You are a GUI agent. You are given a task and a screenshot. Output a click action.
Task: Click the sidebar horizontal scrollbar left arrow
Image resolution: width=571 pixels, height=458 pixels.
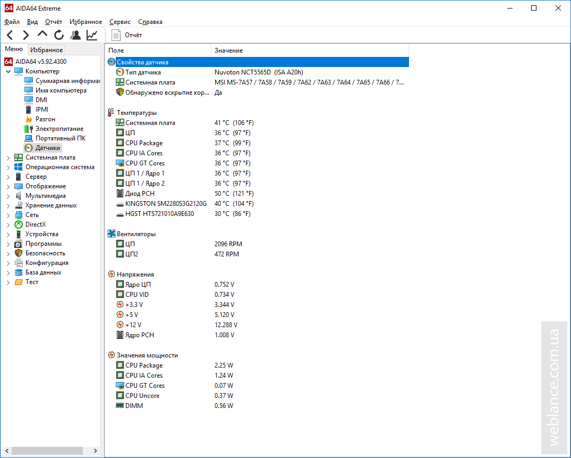tap(6, 451)
